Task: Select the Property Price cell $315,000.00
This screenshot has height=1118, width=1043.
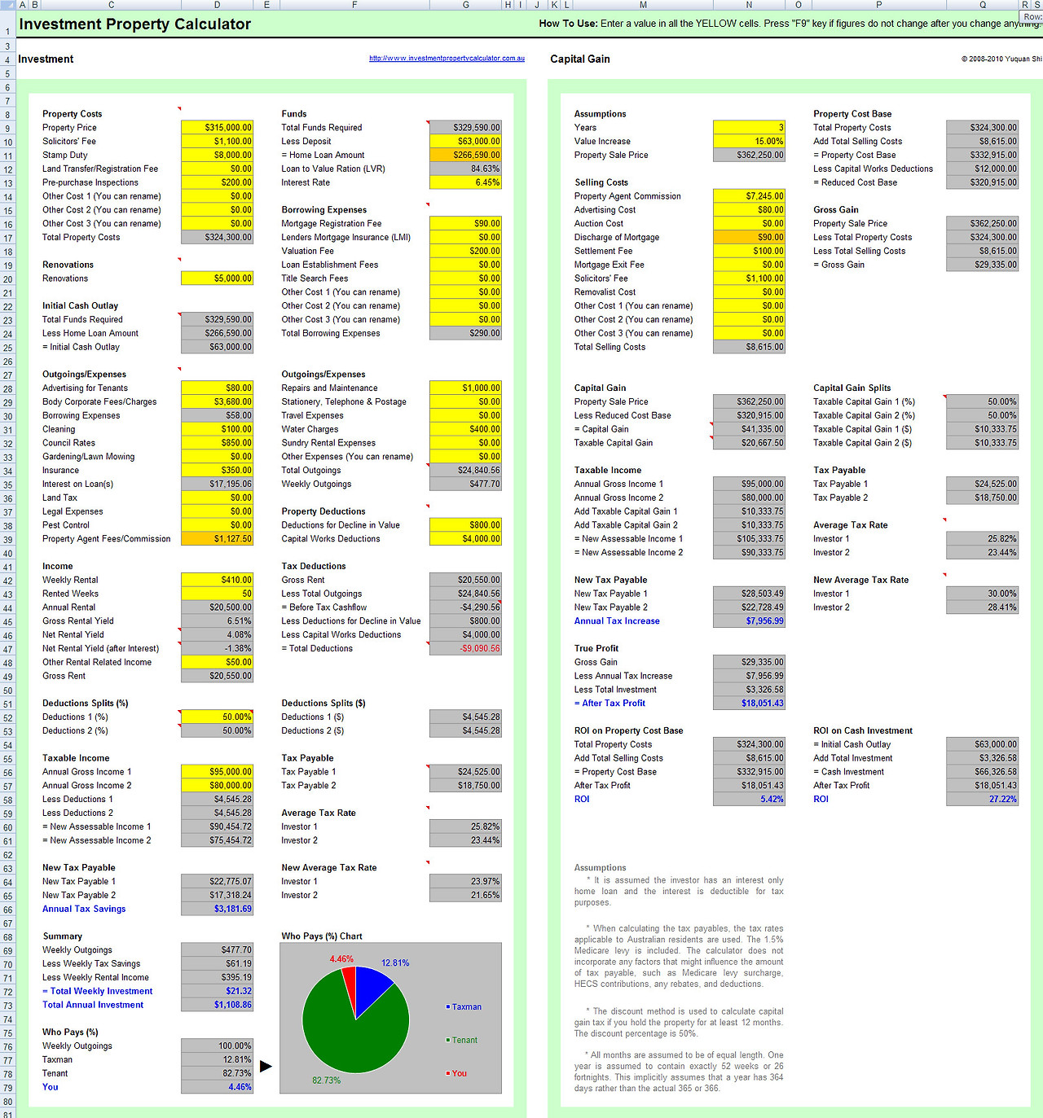Action: (x=217, y=128)
